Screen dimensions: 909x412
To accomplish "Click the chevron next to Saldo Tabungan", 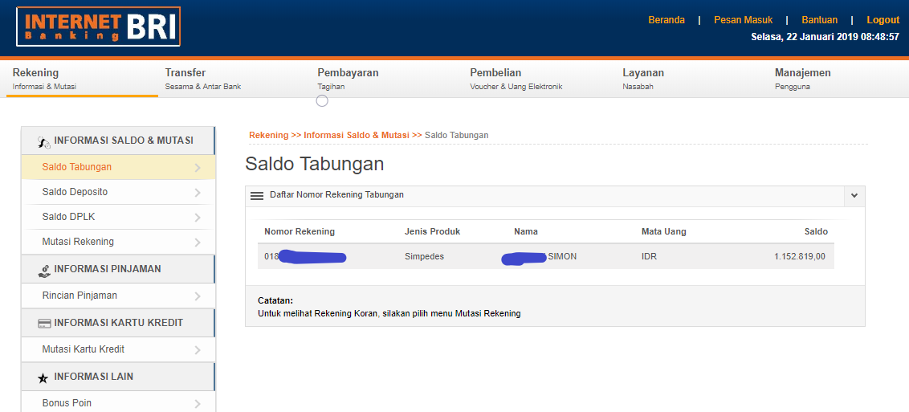I will (198, 168).
